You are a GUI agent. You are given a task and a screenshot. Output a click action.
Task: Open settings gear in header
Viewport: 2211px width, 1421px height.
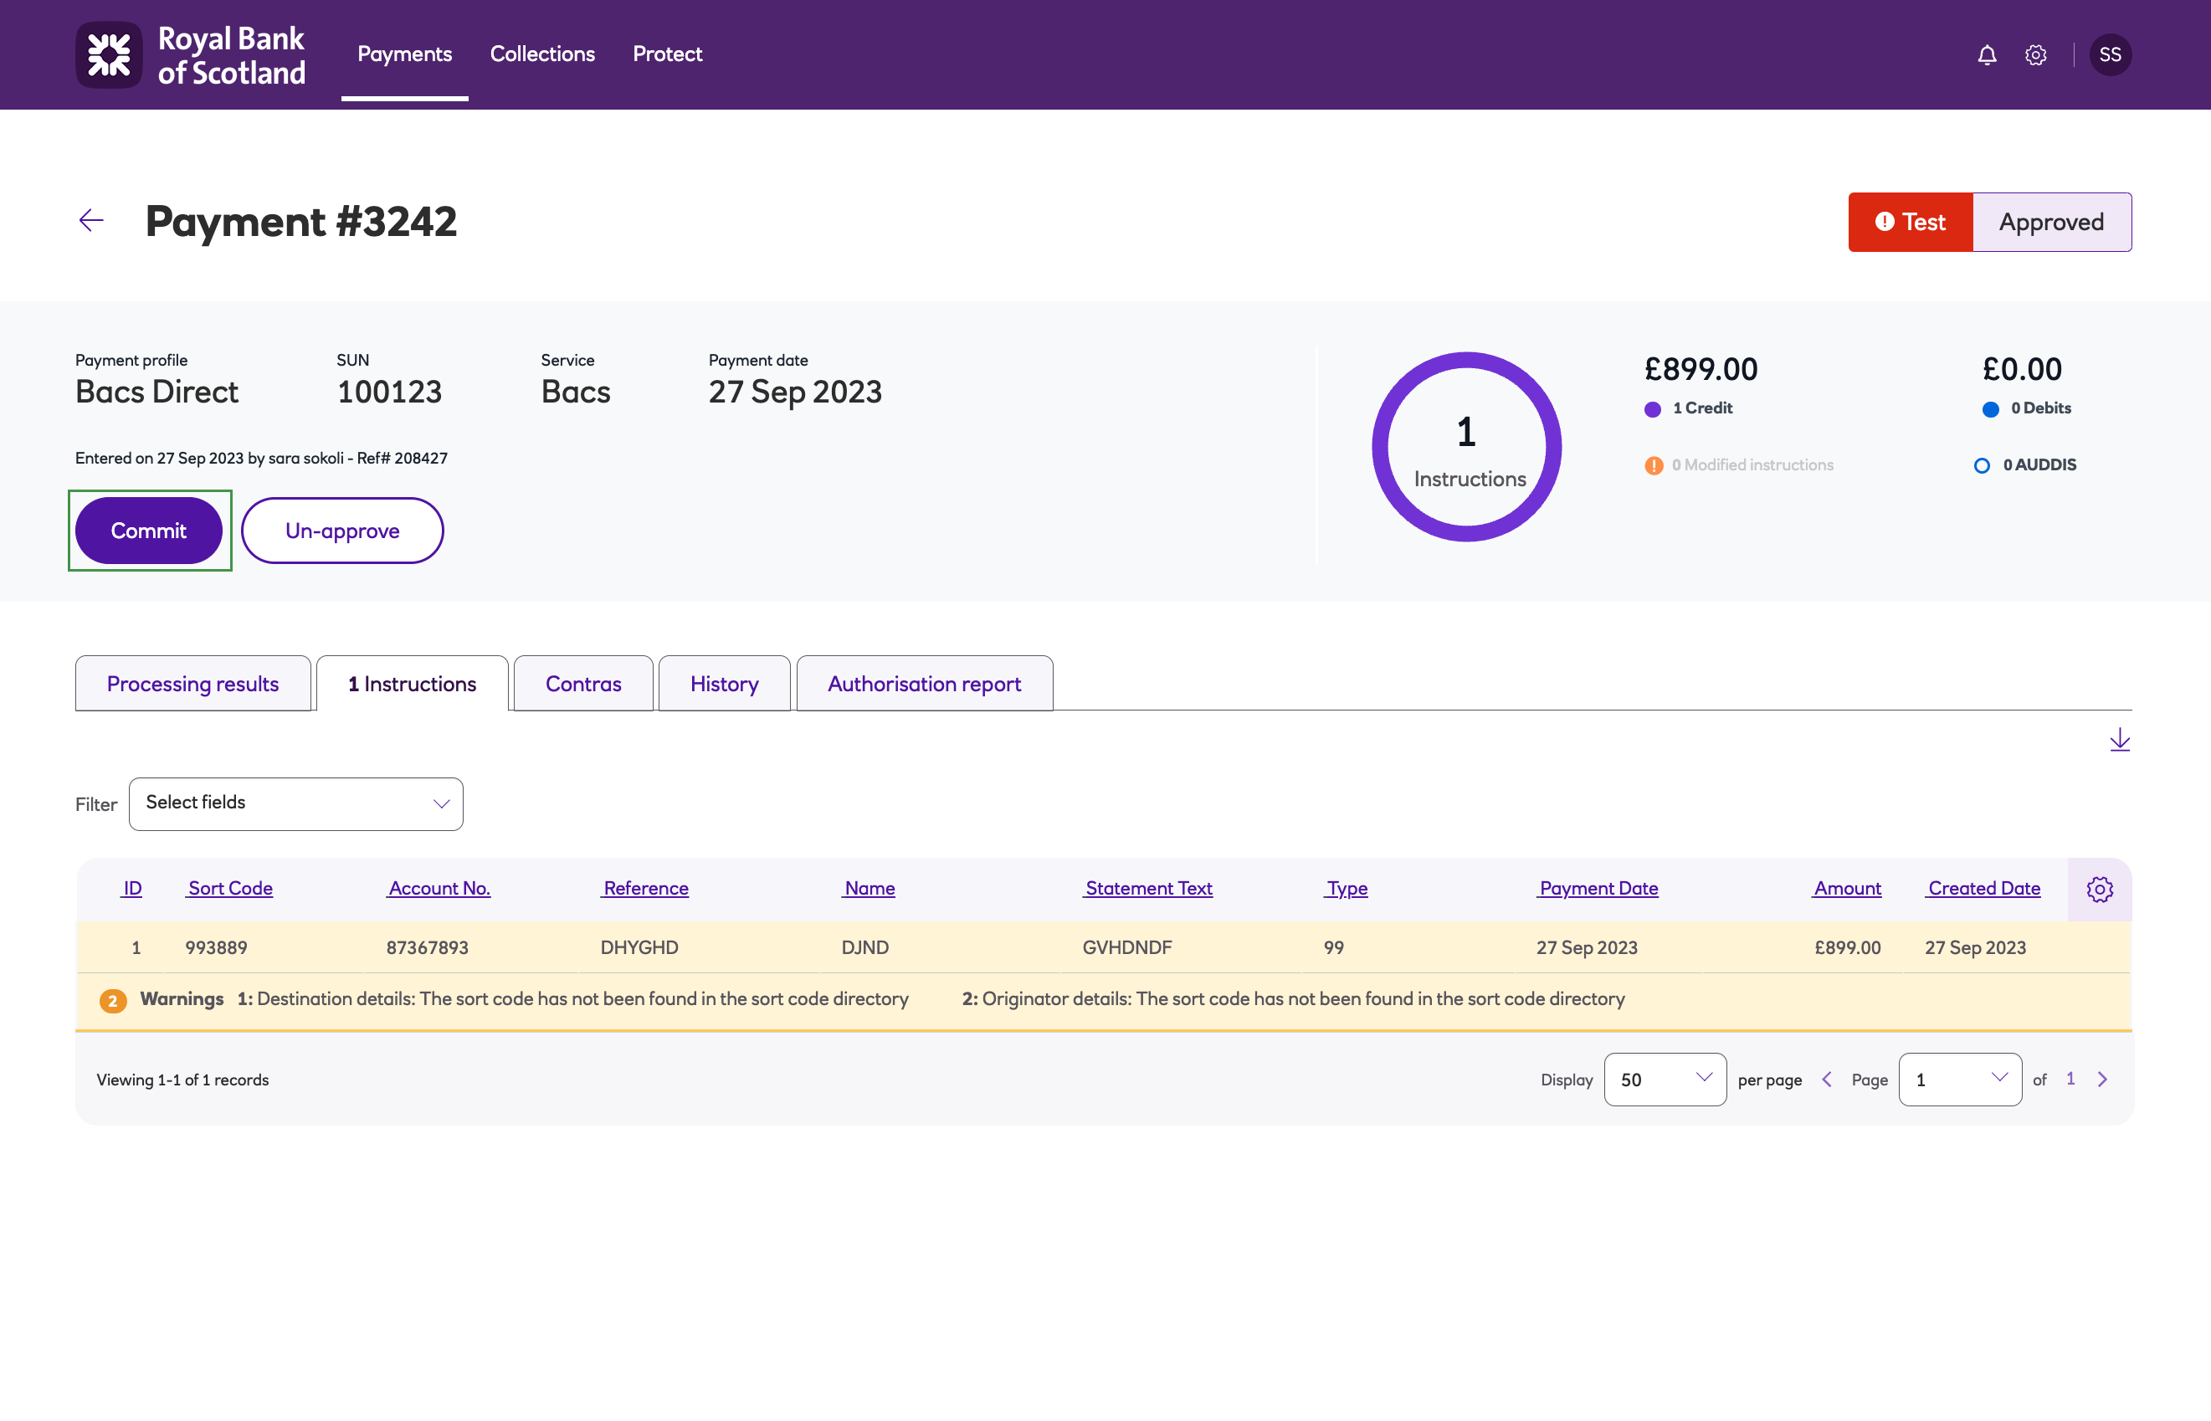(2035, 55)
